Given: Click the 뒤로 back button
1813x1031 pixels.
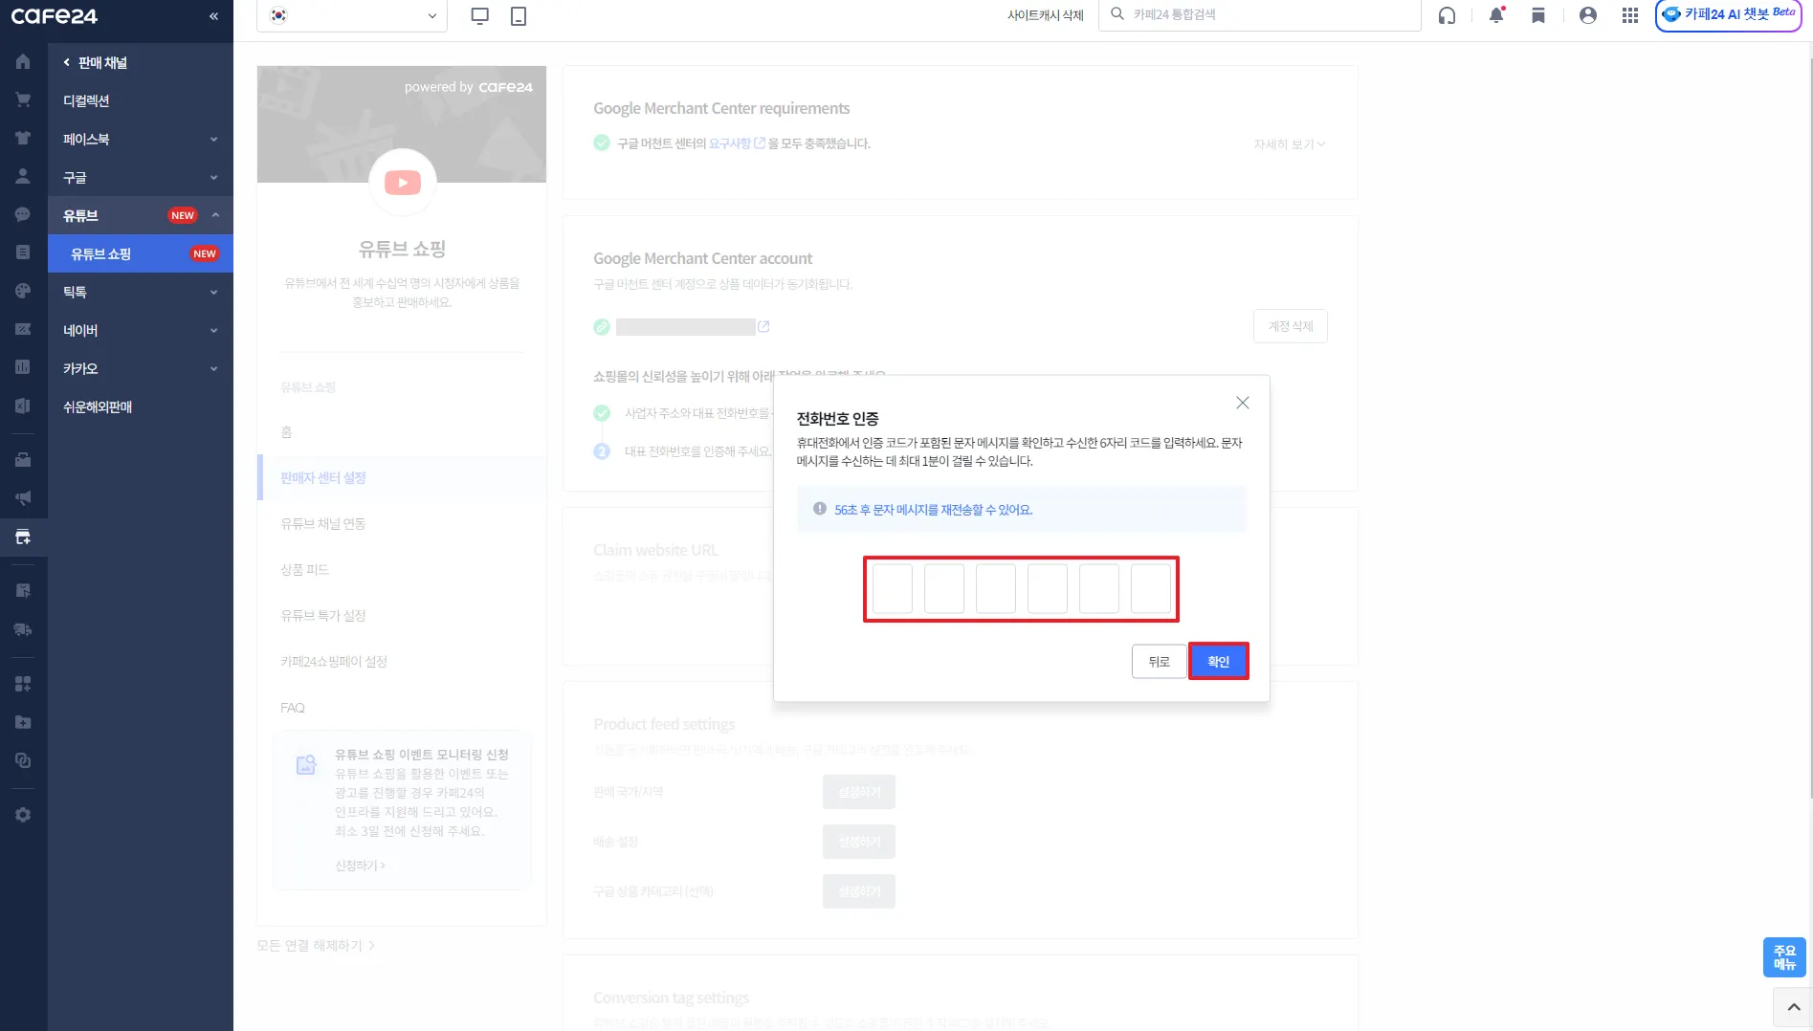Looking at the screenshot, I should coord(1159,661).
